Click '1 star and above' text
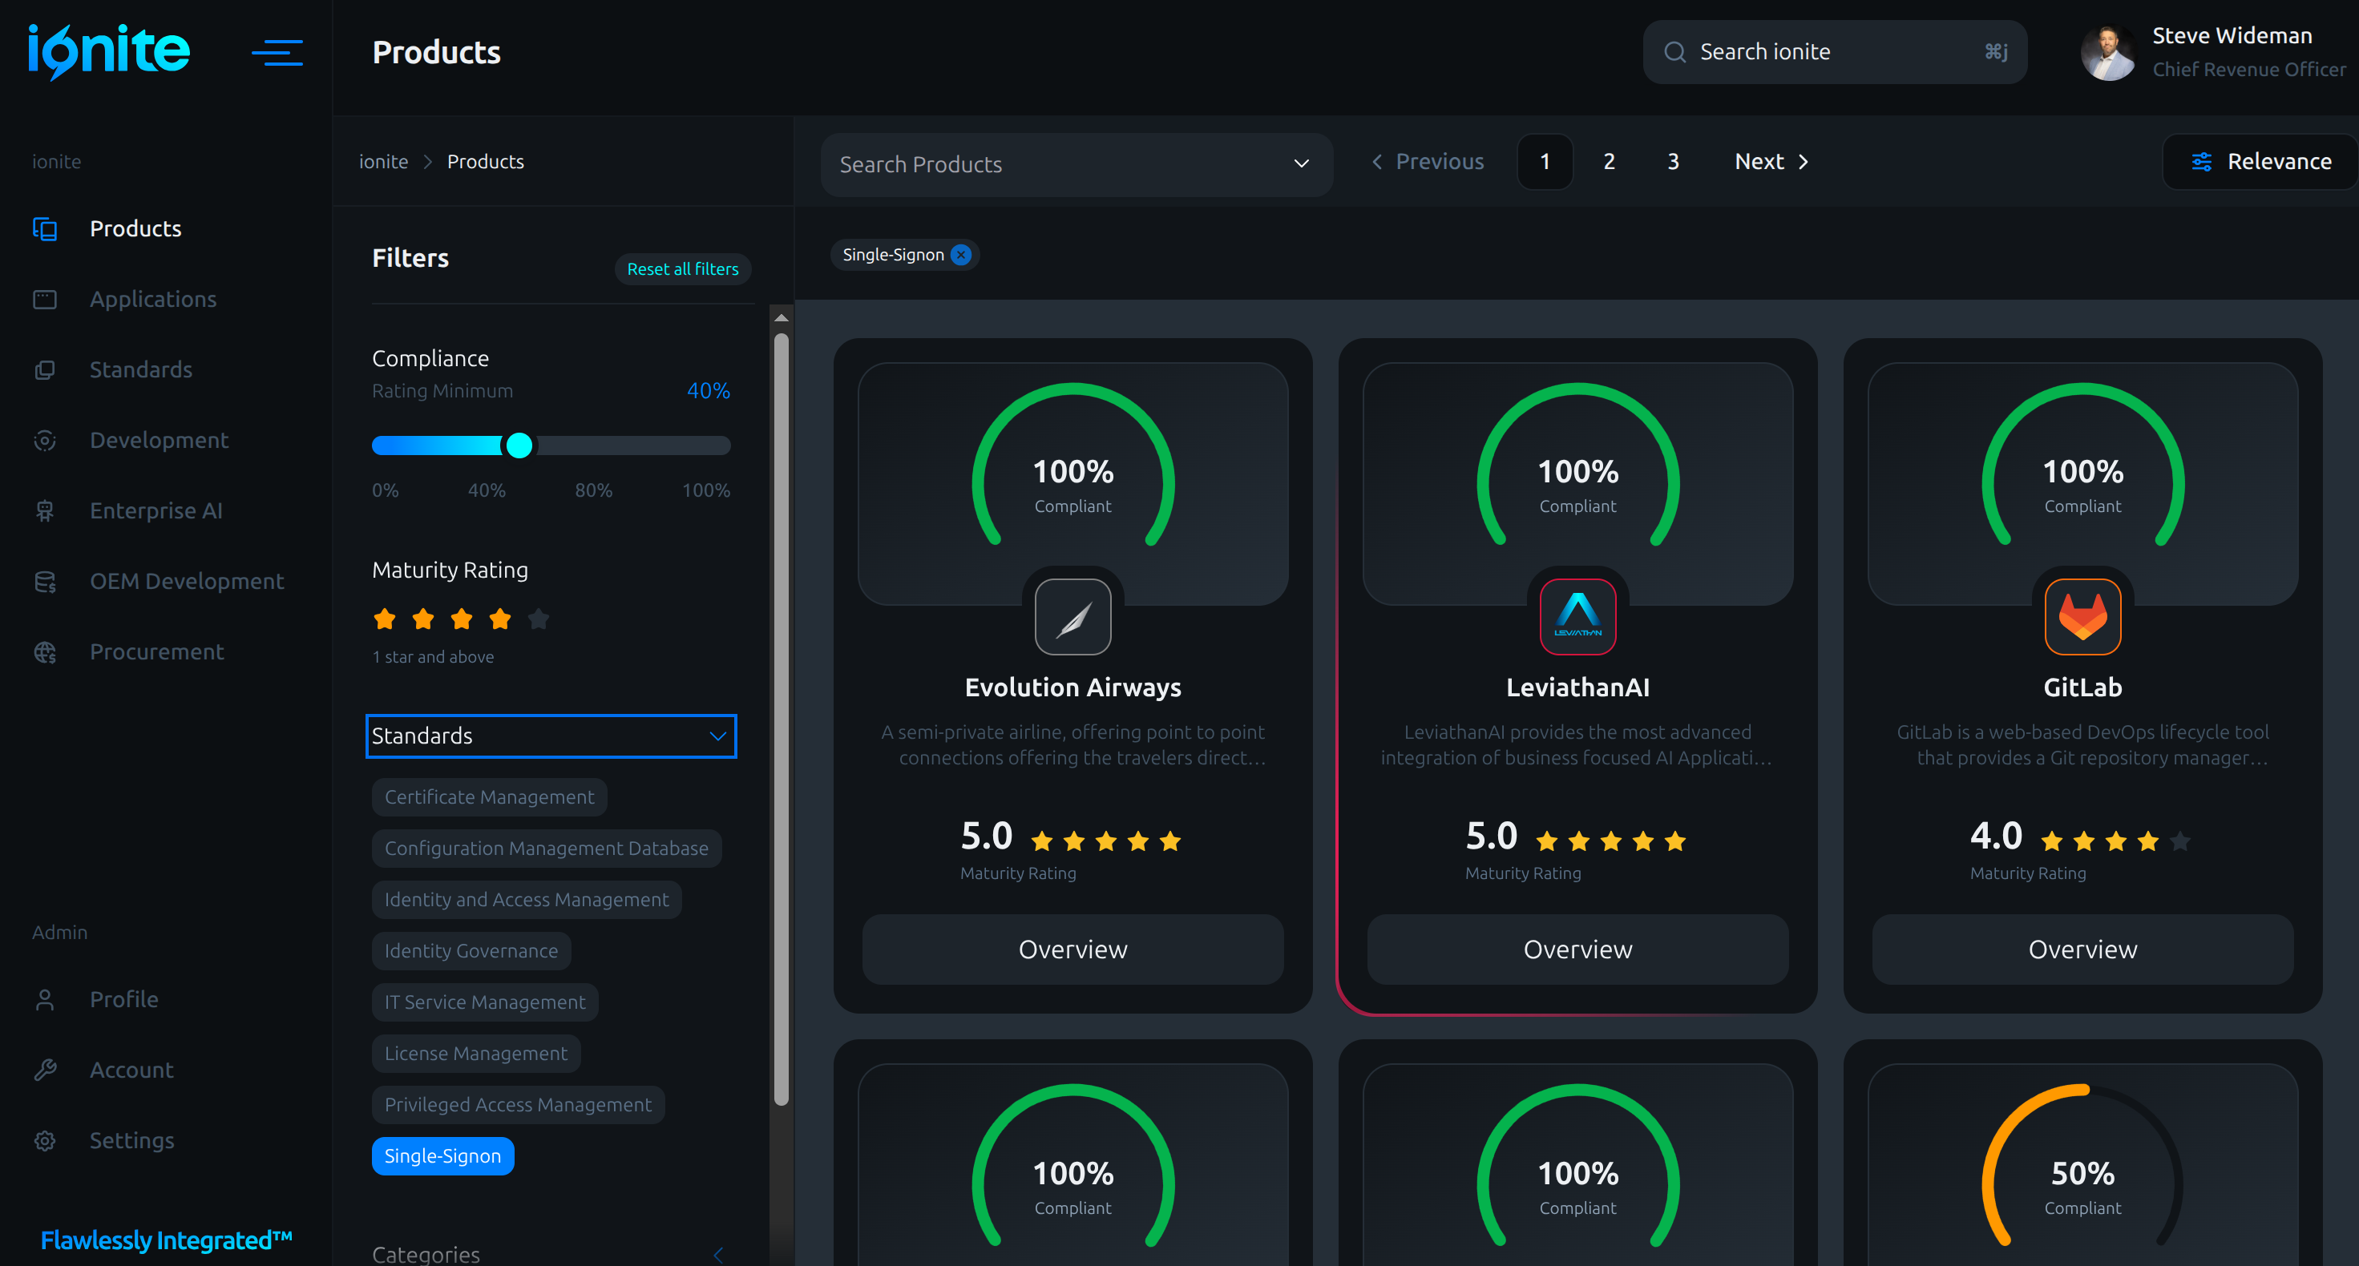This screenshot has height=1266, width=2359. tap(433, 657)
